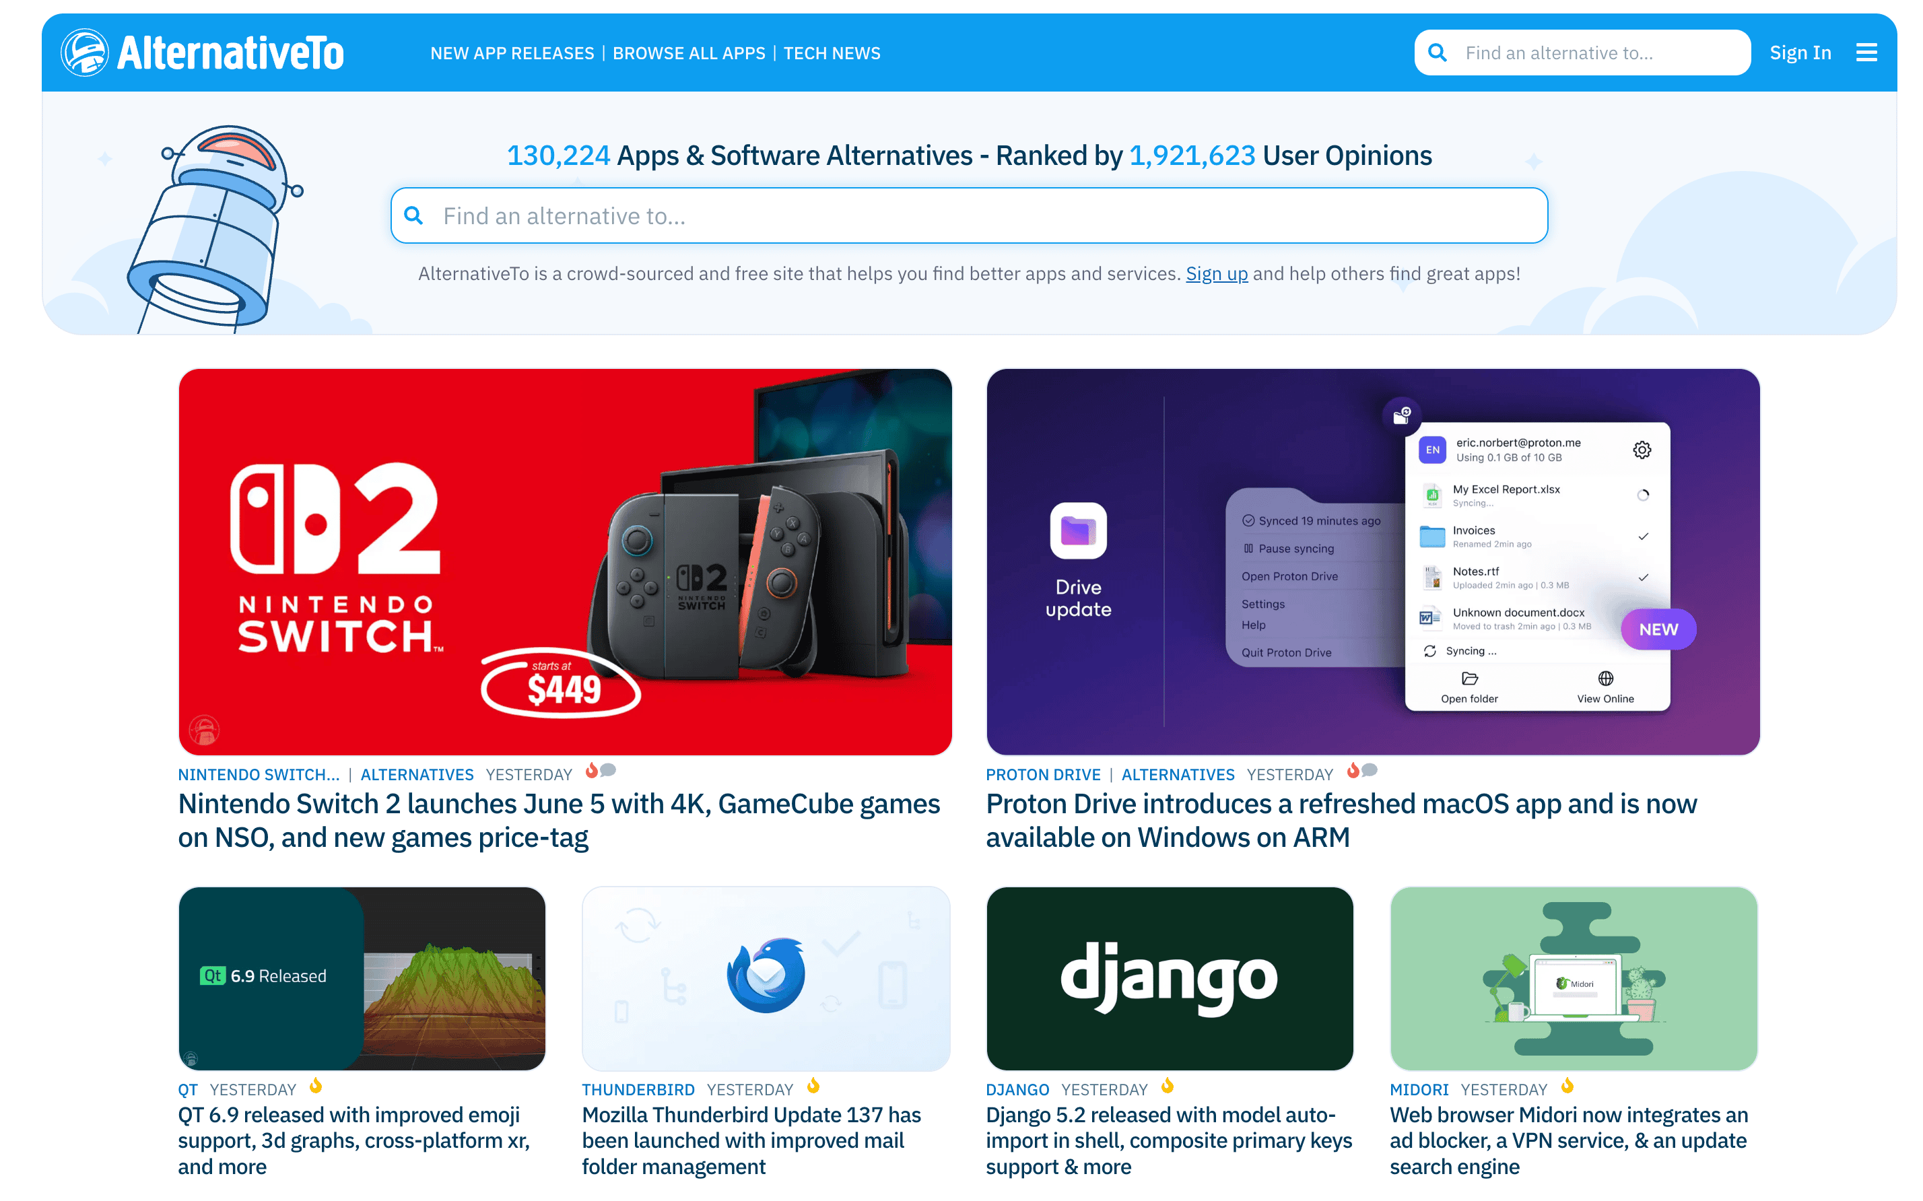
Task: Click flame icon on Nintendo Switch article
Action: point(592,770)
